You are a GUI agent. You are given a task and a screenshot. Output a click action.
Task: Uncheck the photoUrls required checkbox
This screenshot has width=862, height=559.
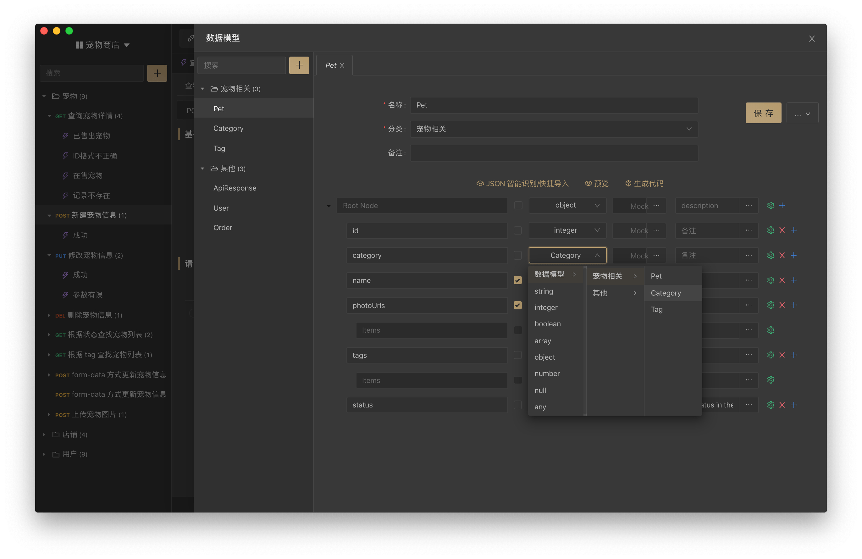[517, 305]
